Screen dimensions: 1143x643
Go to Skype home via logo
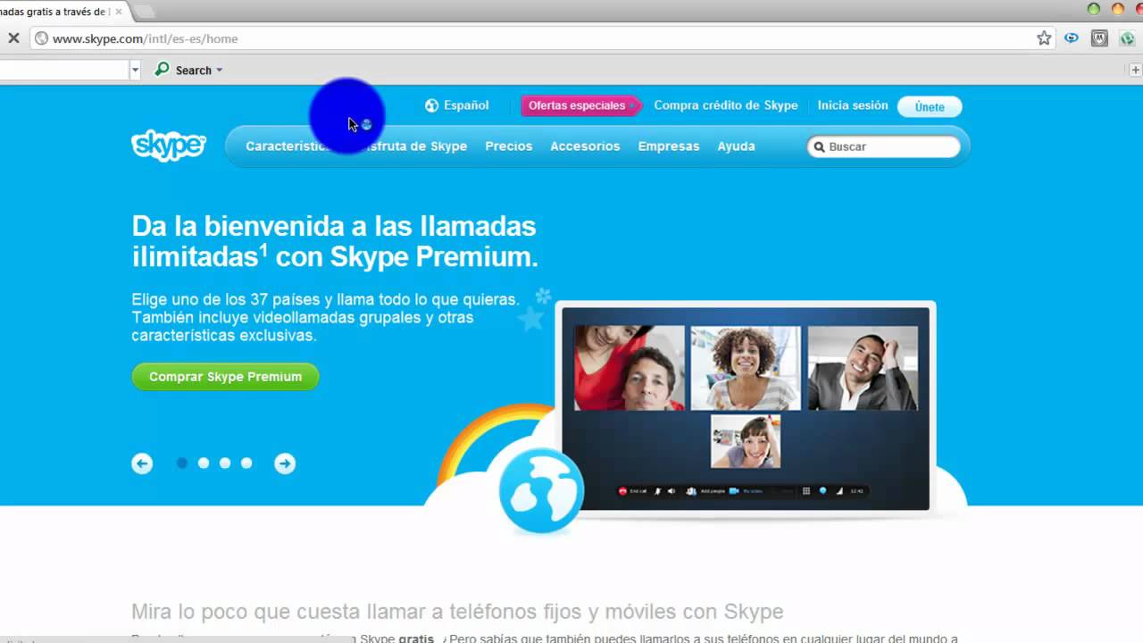tap(169, 146)
